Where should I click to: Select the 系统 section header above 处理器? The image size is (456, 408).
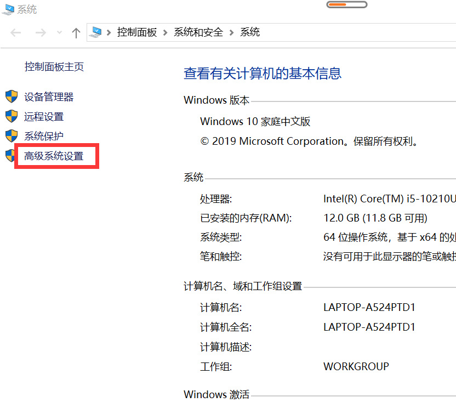pos(193,177)
